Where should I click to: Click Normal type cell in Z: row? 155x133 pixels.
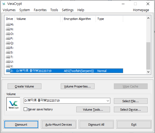102,71
